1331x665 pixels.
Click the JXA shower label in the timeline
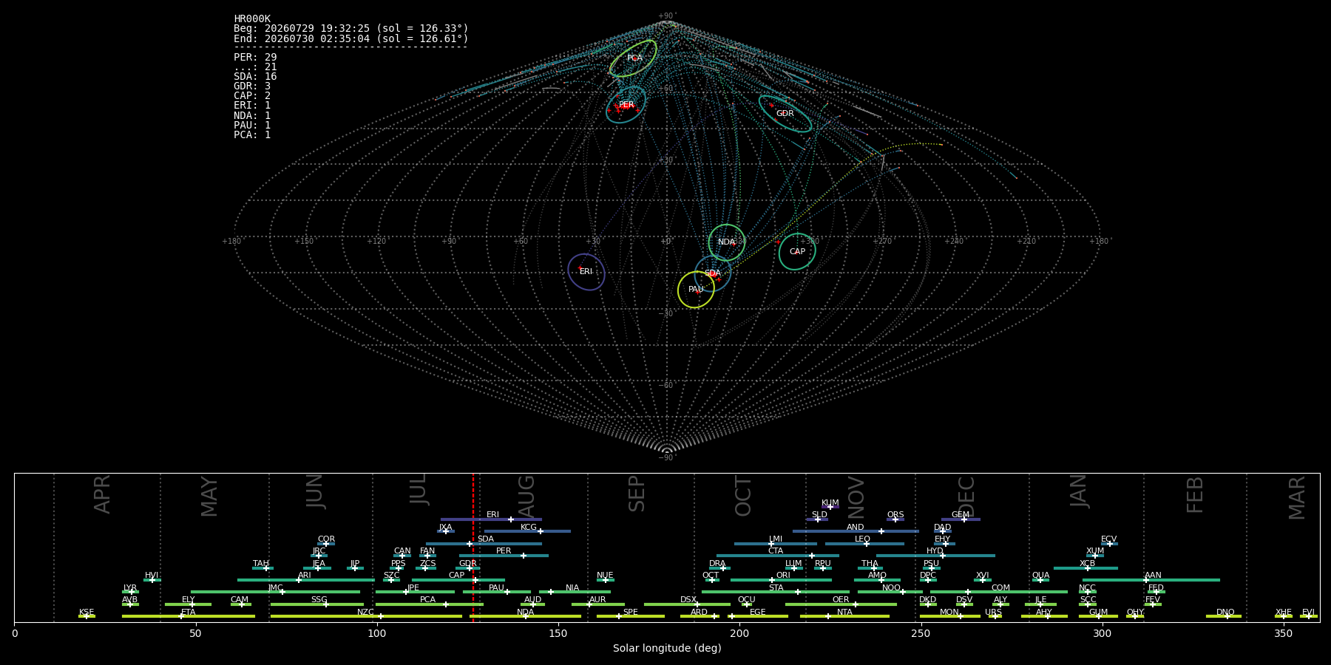point(445,528)
